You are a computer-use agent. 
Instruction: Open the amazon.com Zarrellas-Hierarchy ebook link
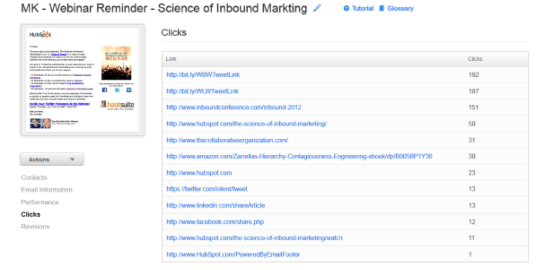tap(299, 156)
